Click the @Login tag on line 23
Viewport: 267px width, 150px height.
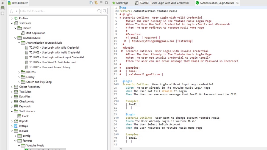[127, 81]
